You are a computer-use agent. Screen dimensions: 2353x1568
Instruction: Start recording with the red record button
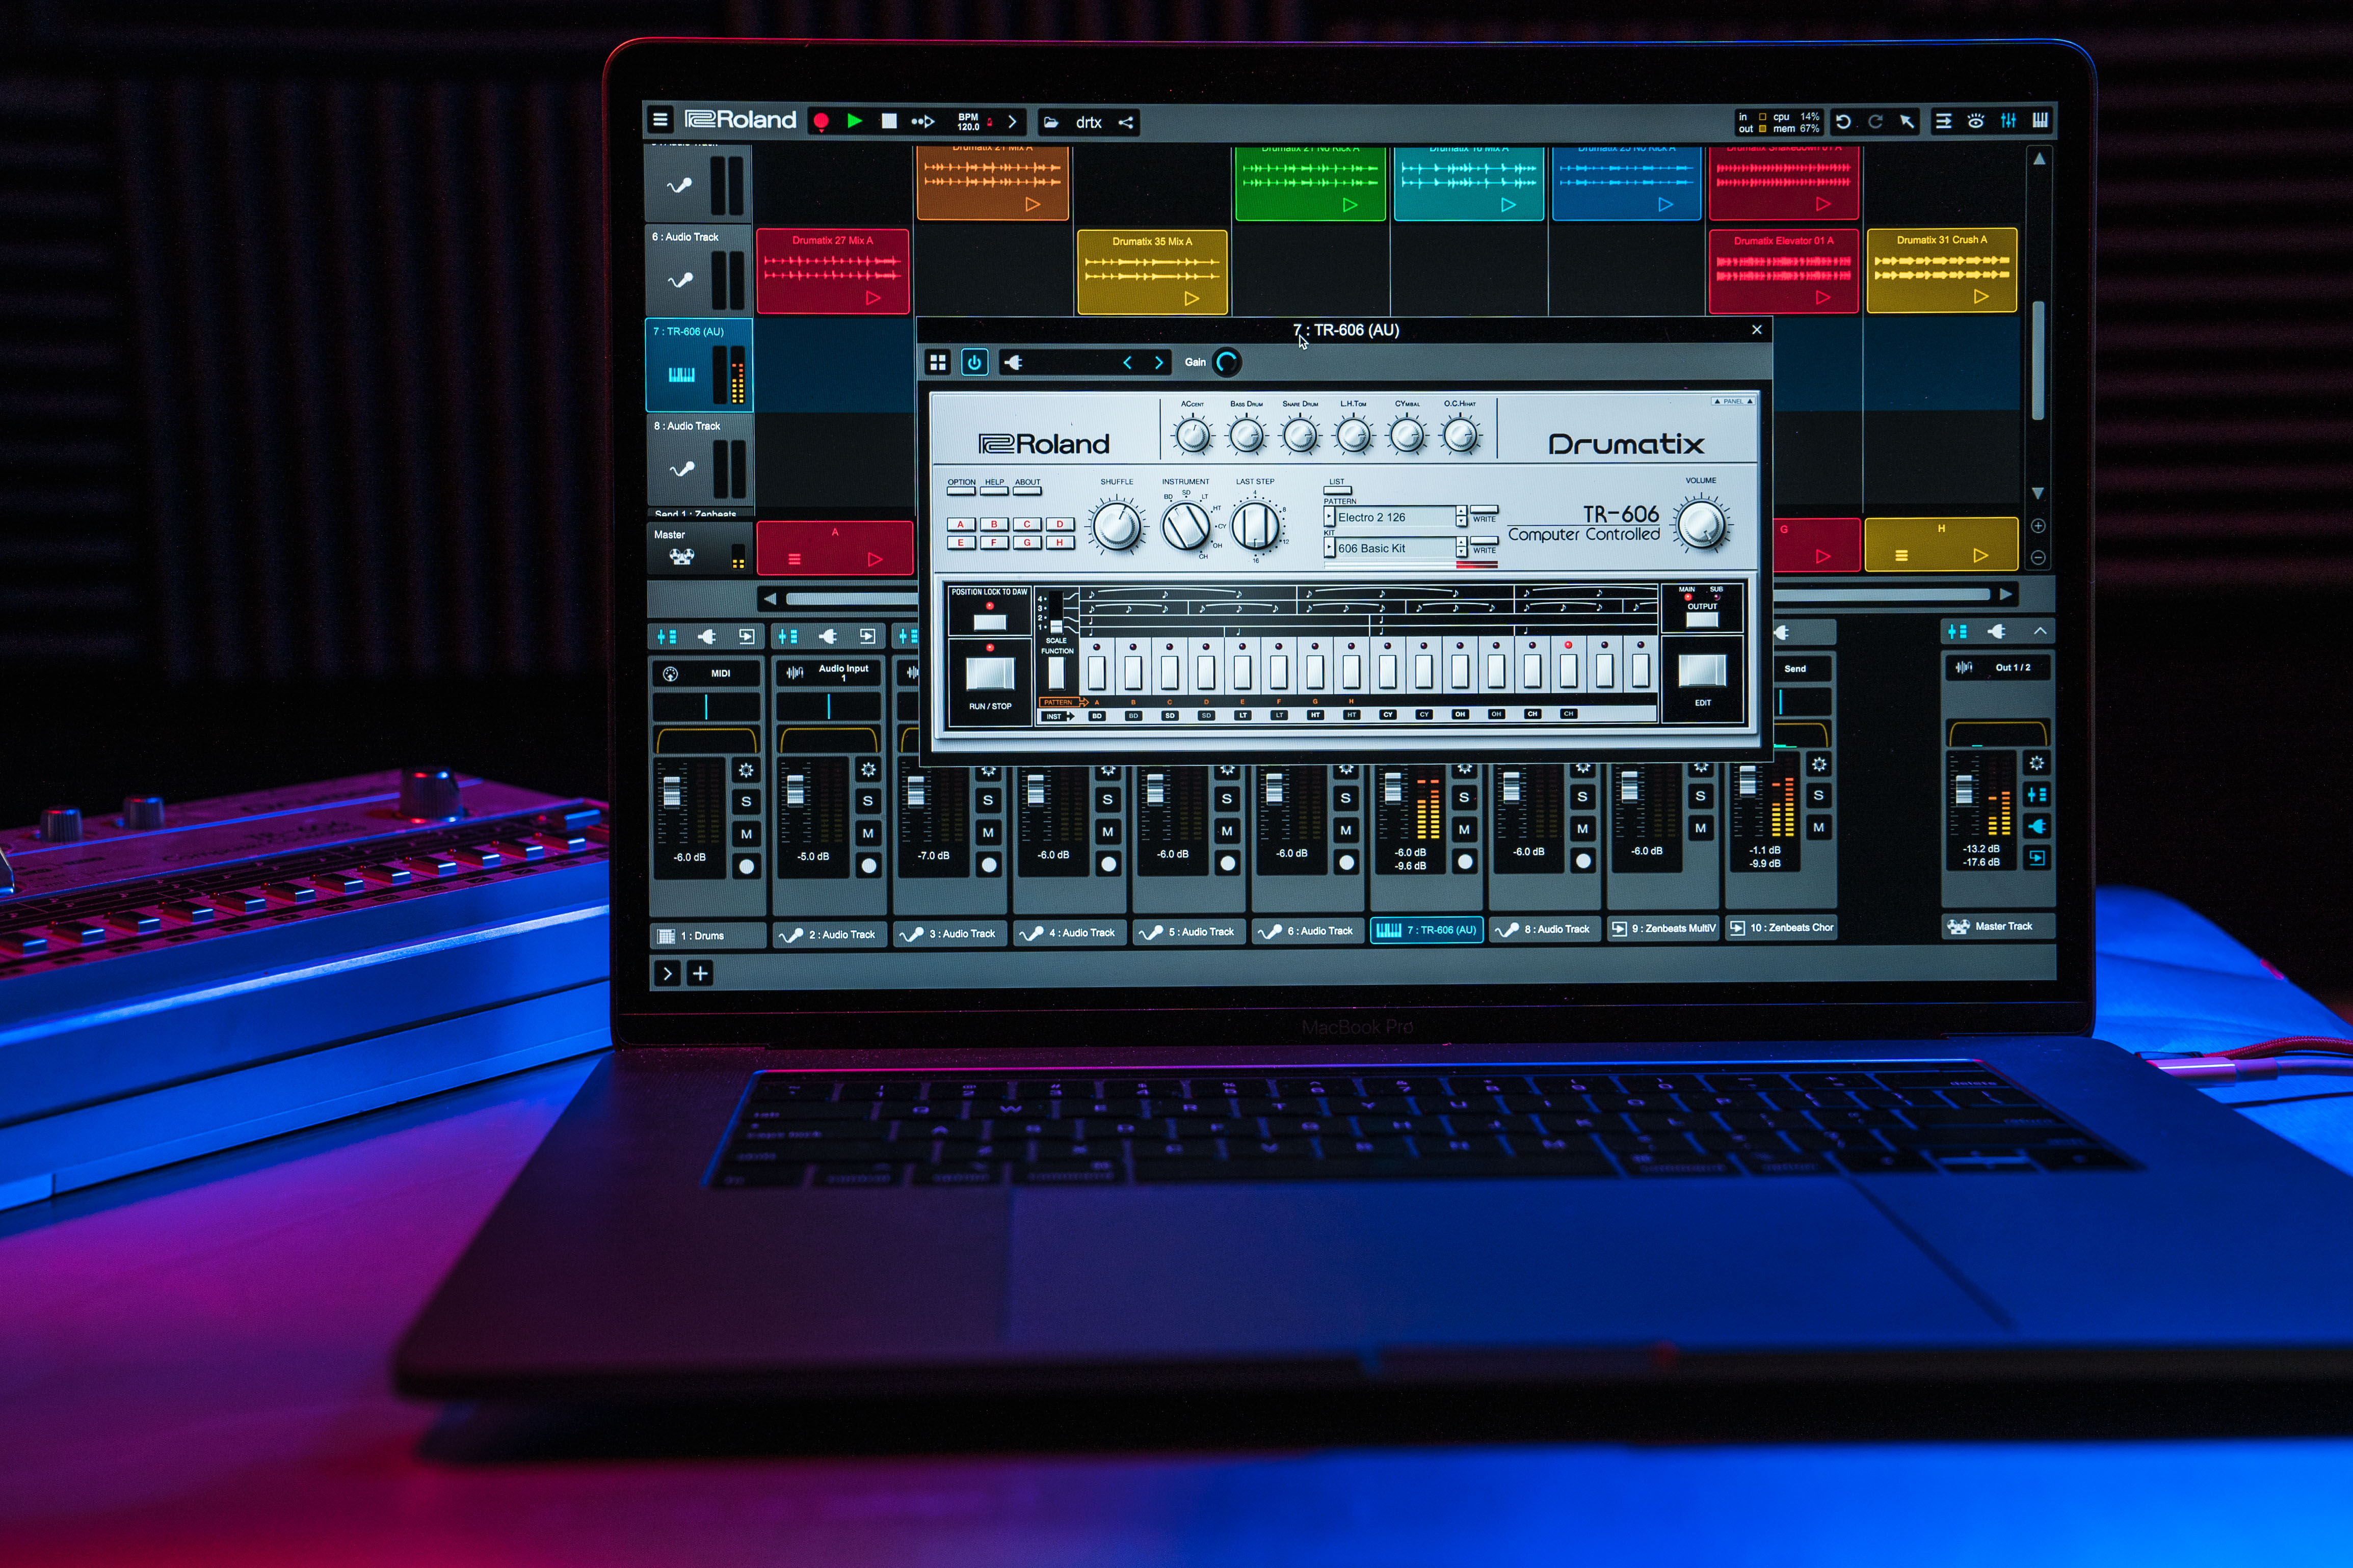pyautogui.click(x=822, y=122)
